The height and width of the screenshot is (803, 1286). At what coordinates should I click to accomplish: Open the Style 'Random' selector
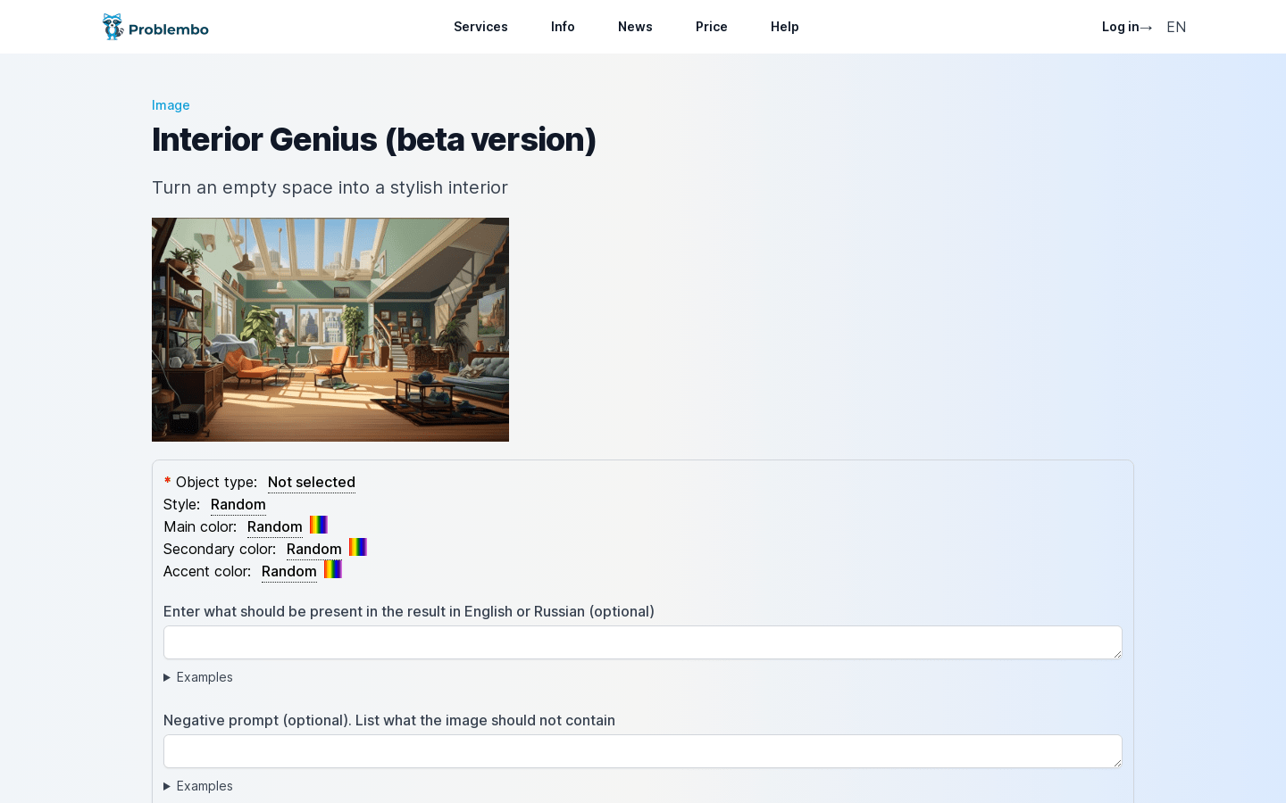(x=238, y=504)
